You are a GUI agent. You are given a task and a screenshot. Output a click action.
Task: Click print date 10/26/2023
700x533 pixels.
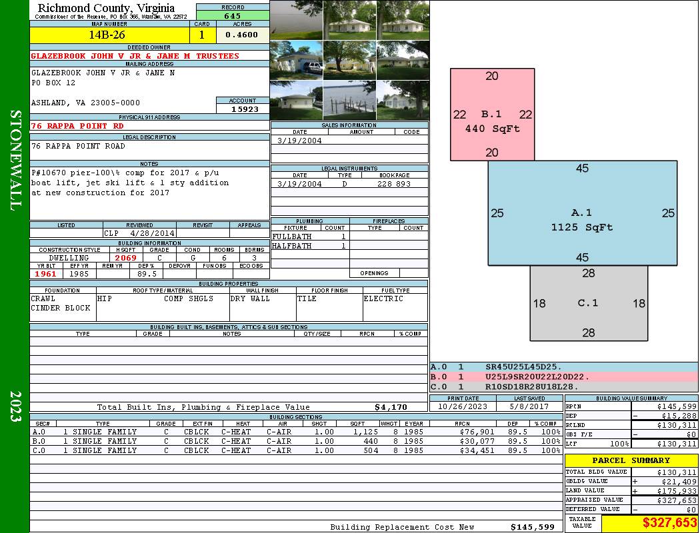pos(463,406)
